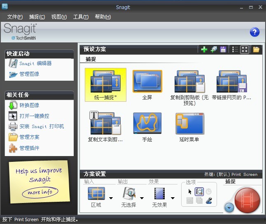Open the capture mode dropdown beside red button
This screenshot has width=266, height=224.
(x=229, y=208)
